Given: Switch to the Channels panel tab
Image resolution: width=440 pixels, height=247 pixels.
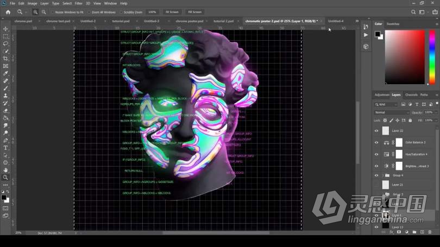Looking at the screenshot, I should point(411,94).
